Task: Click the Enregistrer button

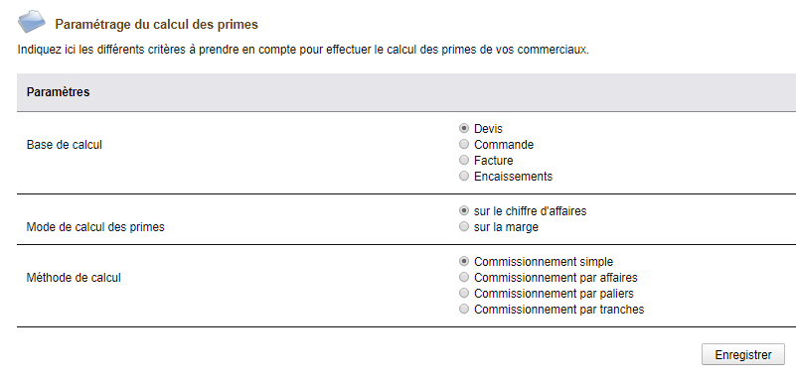Action: 743,354
